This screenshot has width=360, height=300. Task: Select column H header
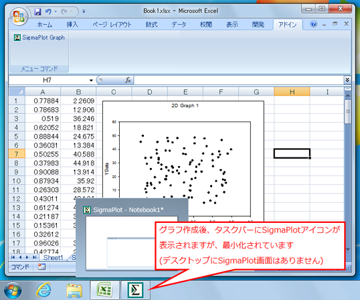(292, 92)
